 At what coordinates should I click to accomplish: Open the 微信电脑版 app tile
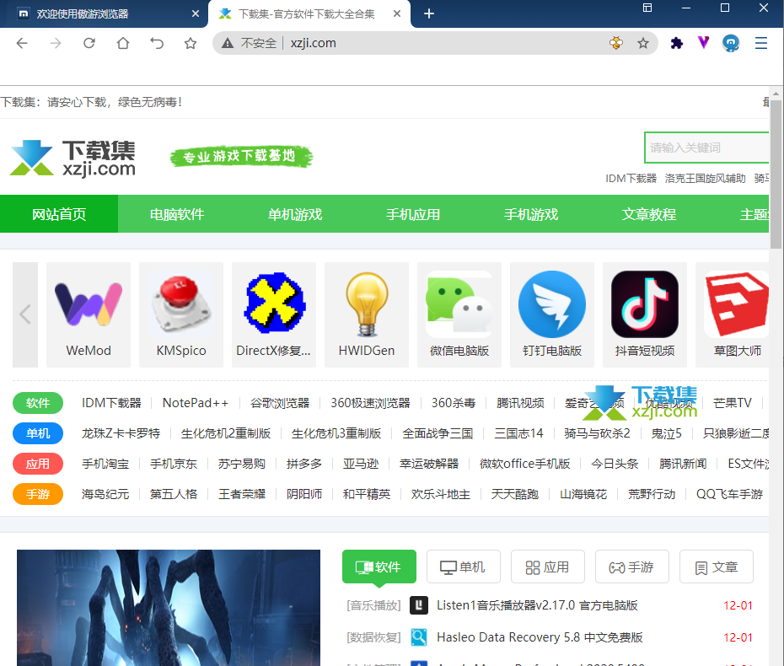(459, 315)
